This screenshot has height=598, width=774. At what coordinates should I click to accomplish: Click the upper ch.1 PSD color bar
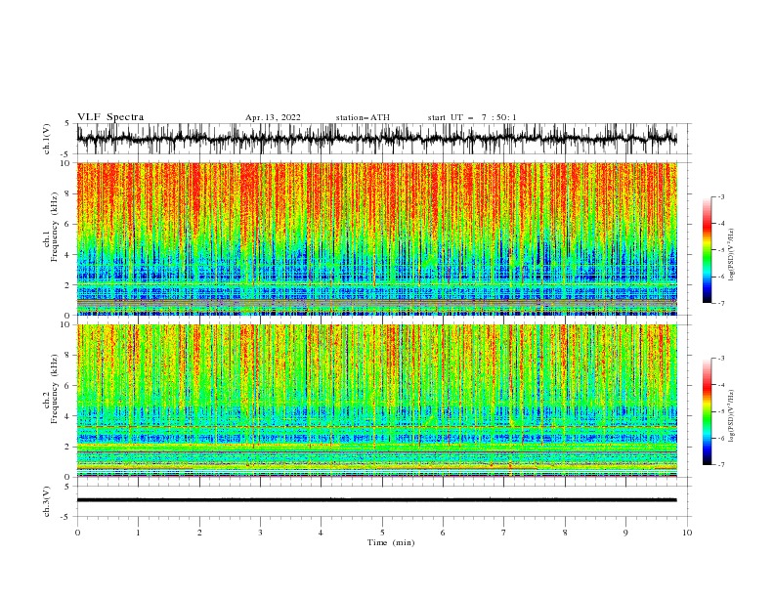coord(707,249)
